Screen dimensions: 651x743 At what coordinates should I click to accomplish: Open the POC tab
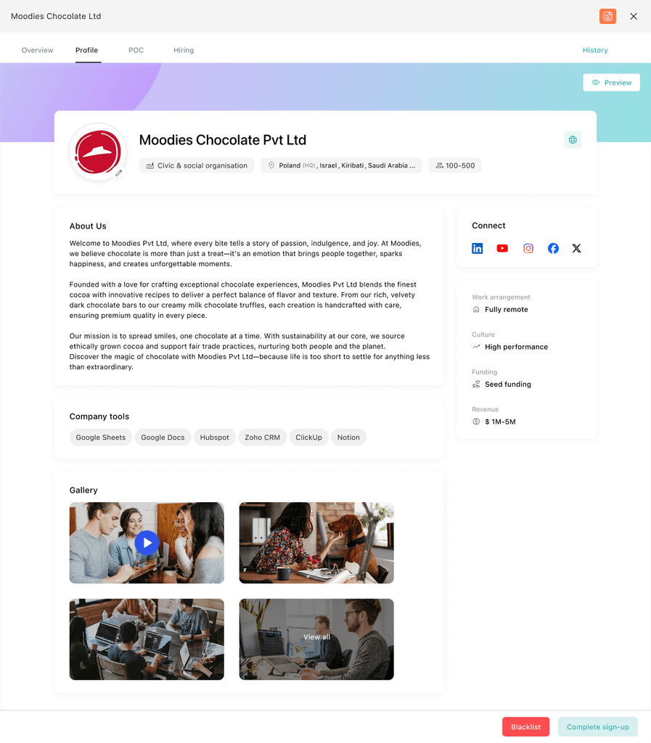coord(136,50)
